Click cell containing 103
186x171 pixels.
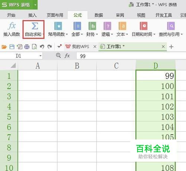tap(155, 116)
